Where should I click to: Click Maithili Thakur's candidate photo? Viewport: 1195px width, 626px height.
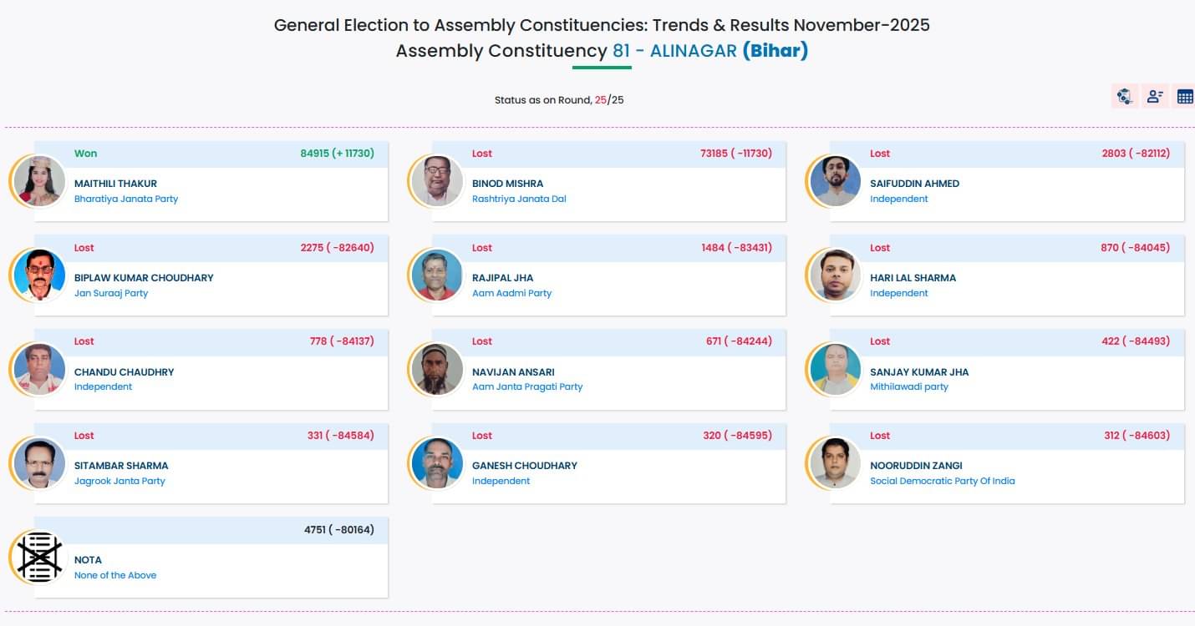coord(40,181)
